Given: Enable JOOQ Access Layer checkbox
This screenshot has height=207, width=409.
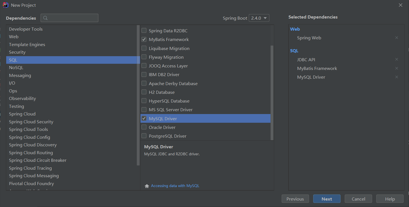Looking at the screenshot, I should coord(144,66).
